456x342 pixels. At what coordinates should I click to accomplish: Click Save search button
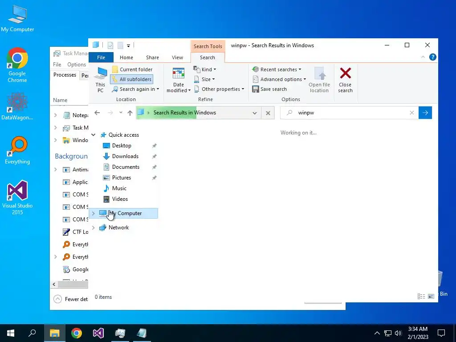coord(269,89)
